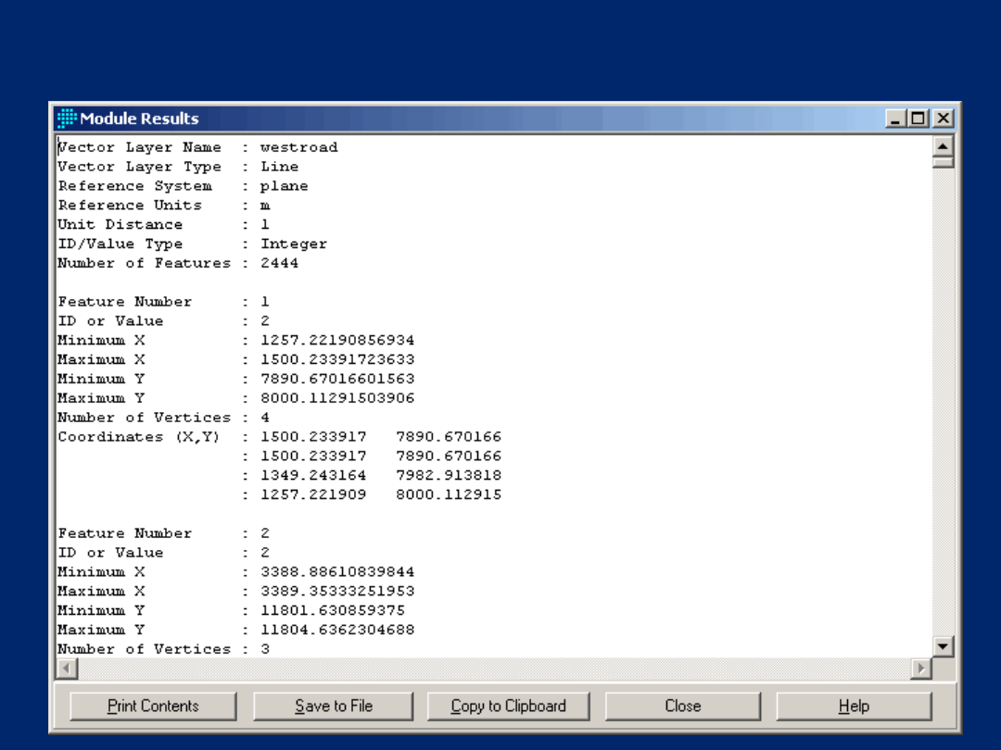This screenshot has width=1001, height=750.
Task: Maximize the Module Results window
Action: pyautogui.click(x=919, y=119)
